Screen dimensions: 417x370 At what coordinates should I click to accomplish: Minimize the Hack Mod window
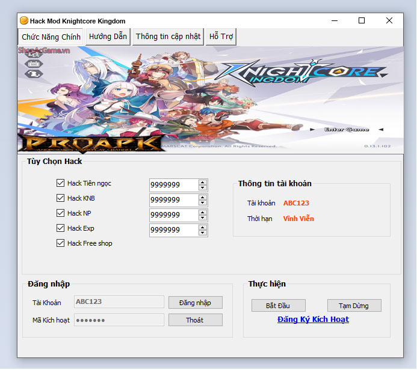click(x=335, y=20)
